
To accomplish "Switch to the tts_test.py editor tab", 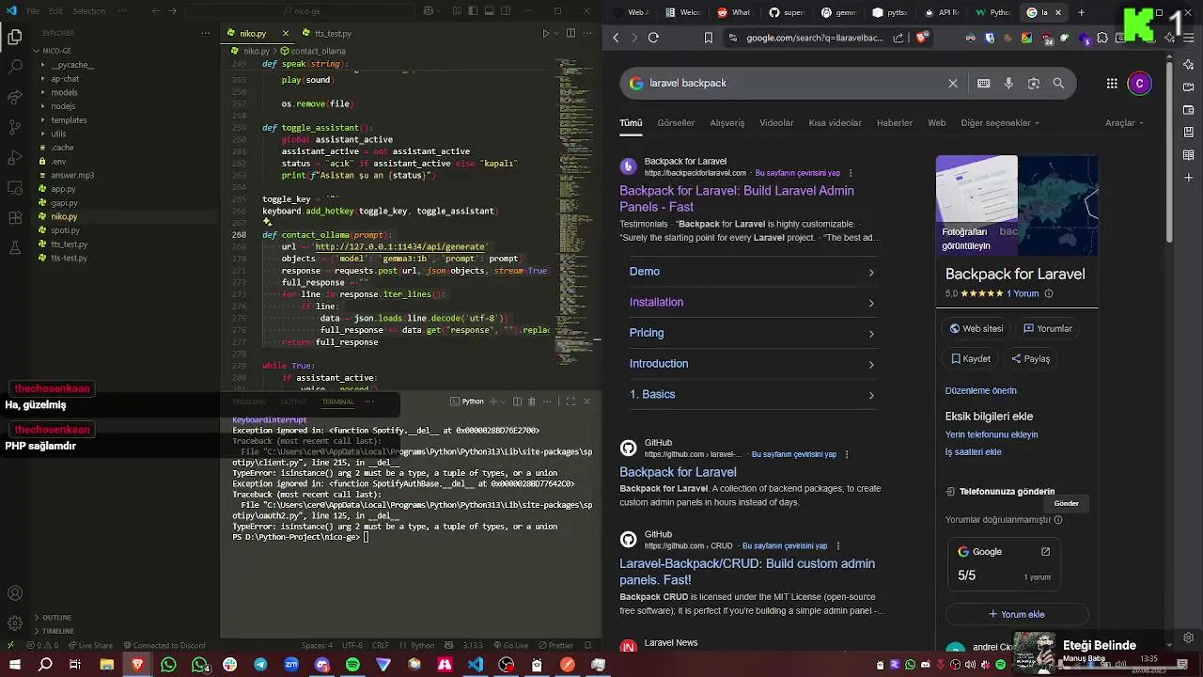I will (333, 33).
